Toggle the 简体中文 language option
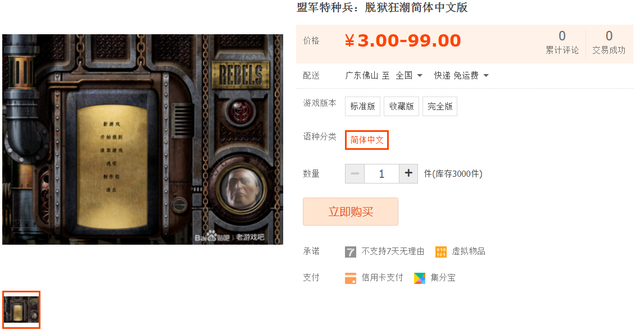636x330 pixels. point(367,140)
